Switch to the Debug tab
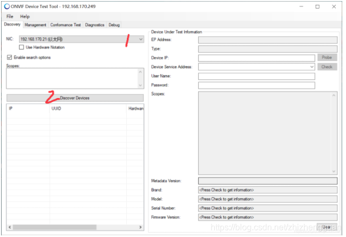Viewport: 346px width, 237px height. (114, 25)
